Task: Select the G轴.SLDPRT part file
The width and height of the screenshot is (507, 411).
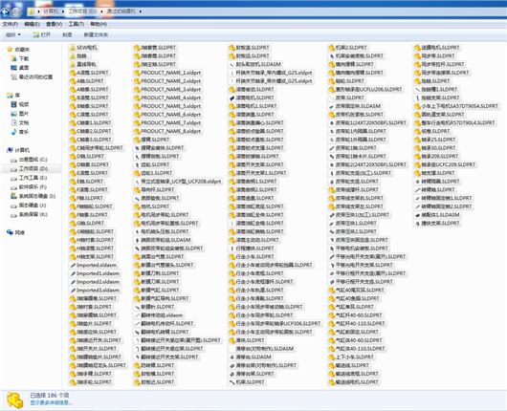Action: [x=87, y=224]
